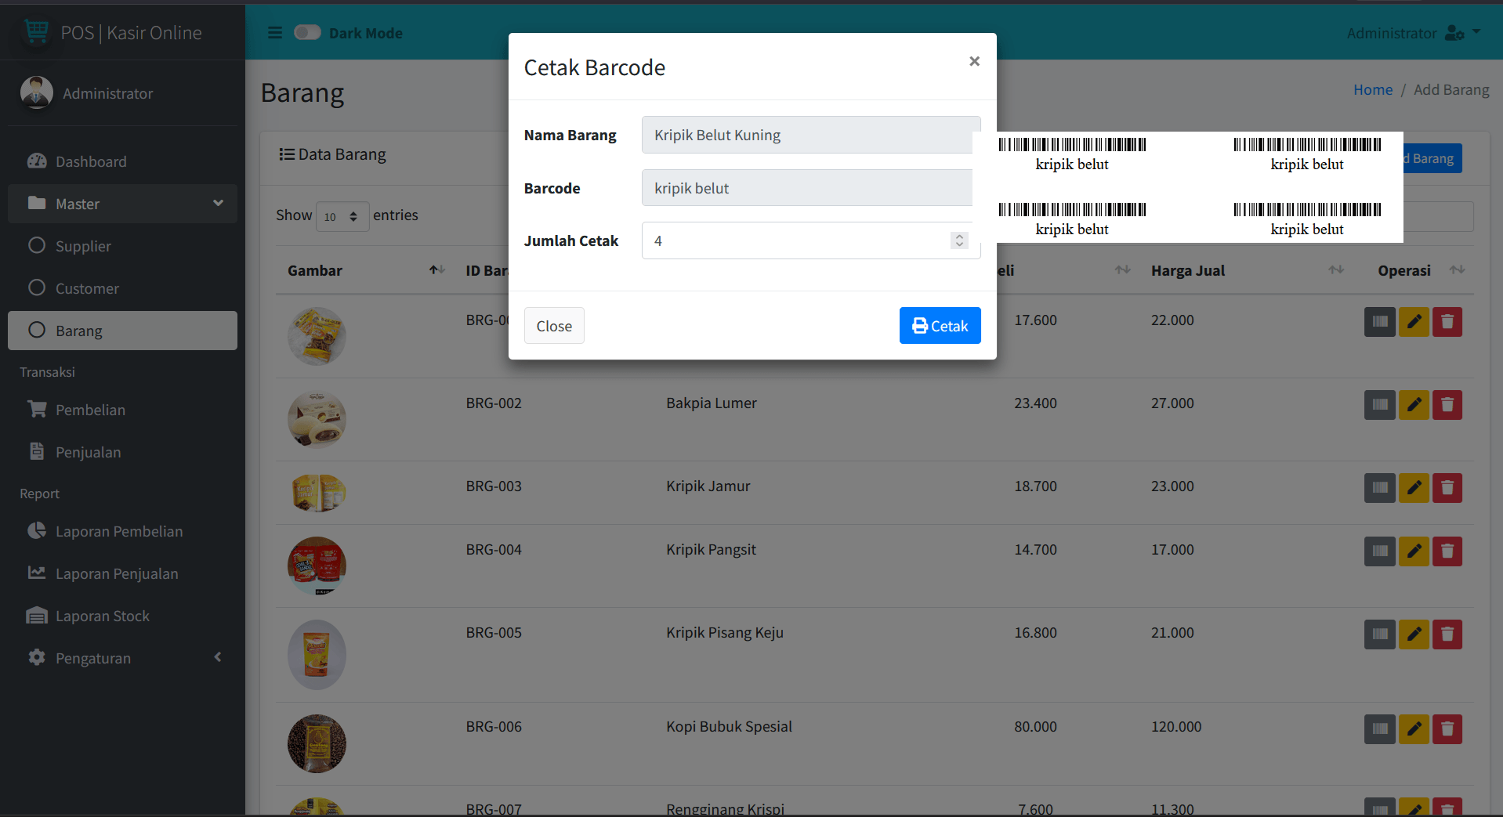Viewport: 1503px width, 817px height.
Task: Print barcode for Kripik Pangsit row
Action: [1379, 551]
